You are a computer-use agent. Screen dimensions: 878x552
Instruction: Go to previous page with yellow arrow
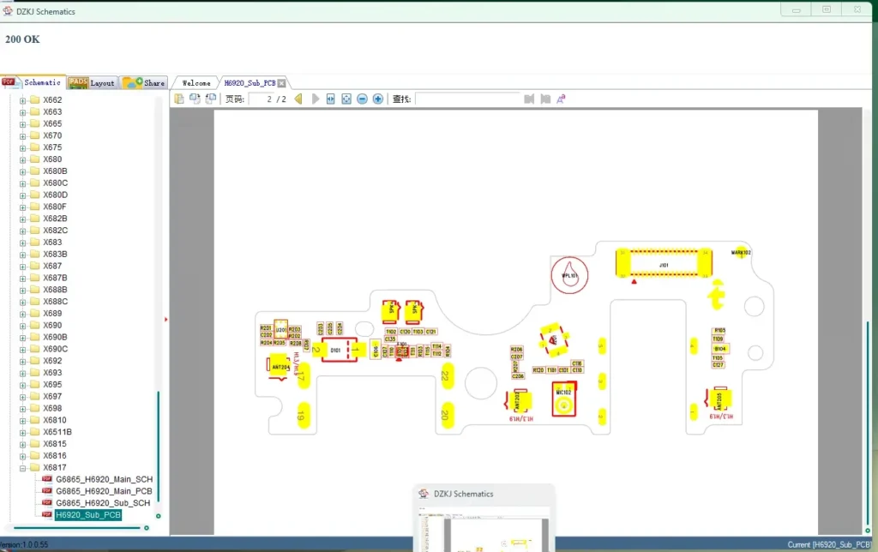pos(298,99)
